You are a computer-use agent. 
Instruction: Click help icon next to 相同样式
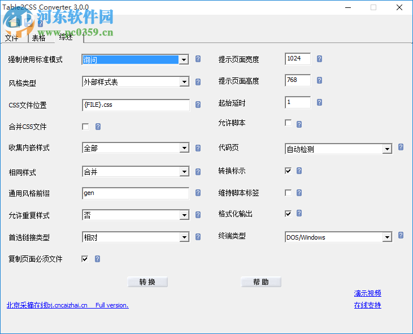tap(198, 172)
